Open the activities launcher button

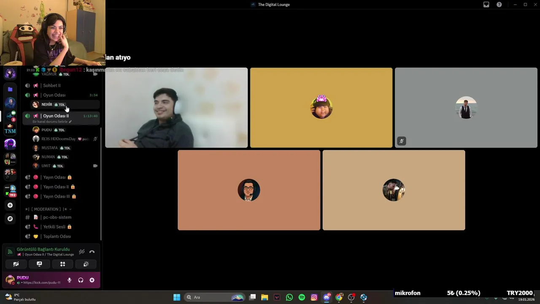[x=62, y=264]
